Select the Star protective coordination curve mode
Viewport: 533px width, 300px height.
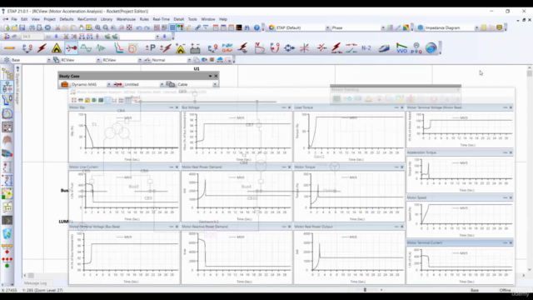[x=118, y=48]
